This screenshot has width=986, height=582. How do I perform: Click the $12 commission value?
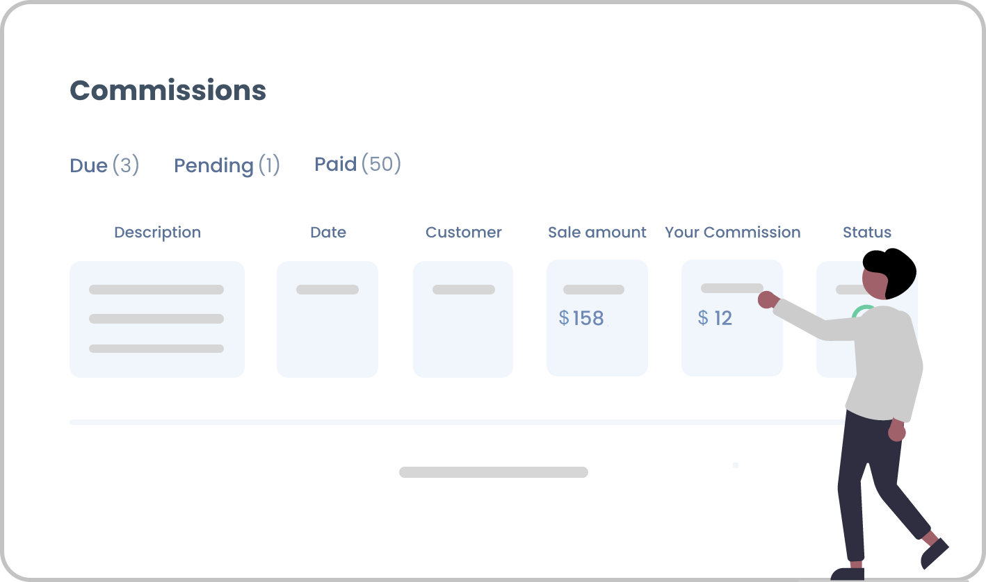tap(715, 318)
